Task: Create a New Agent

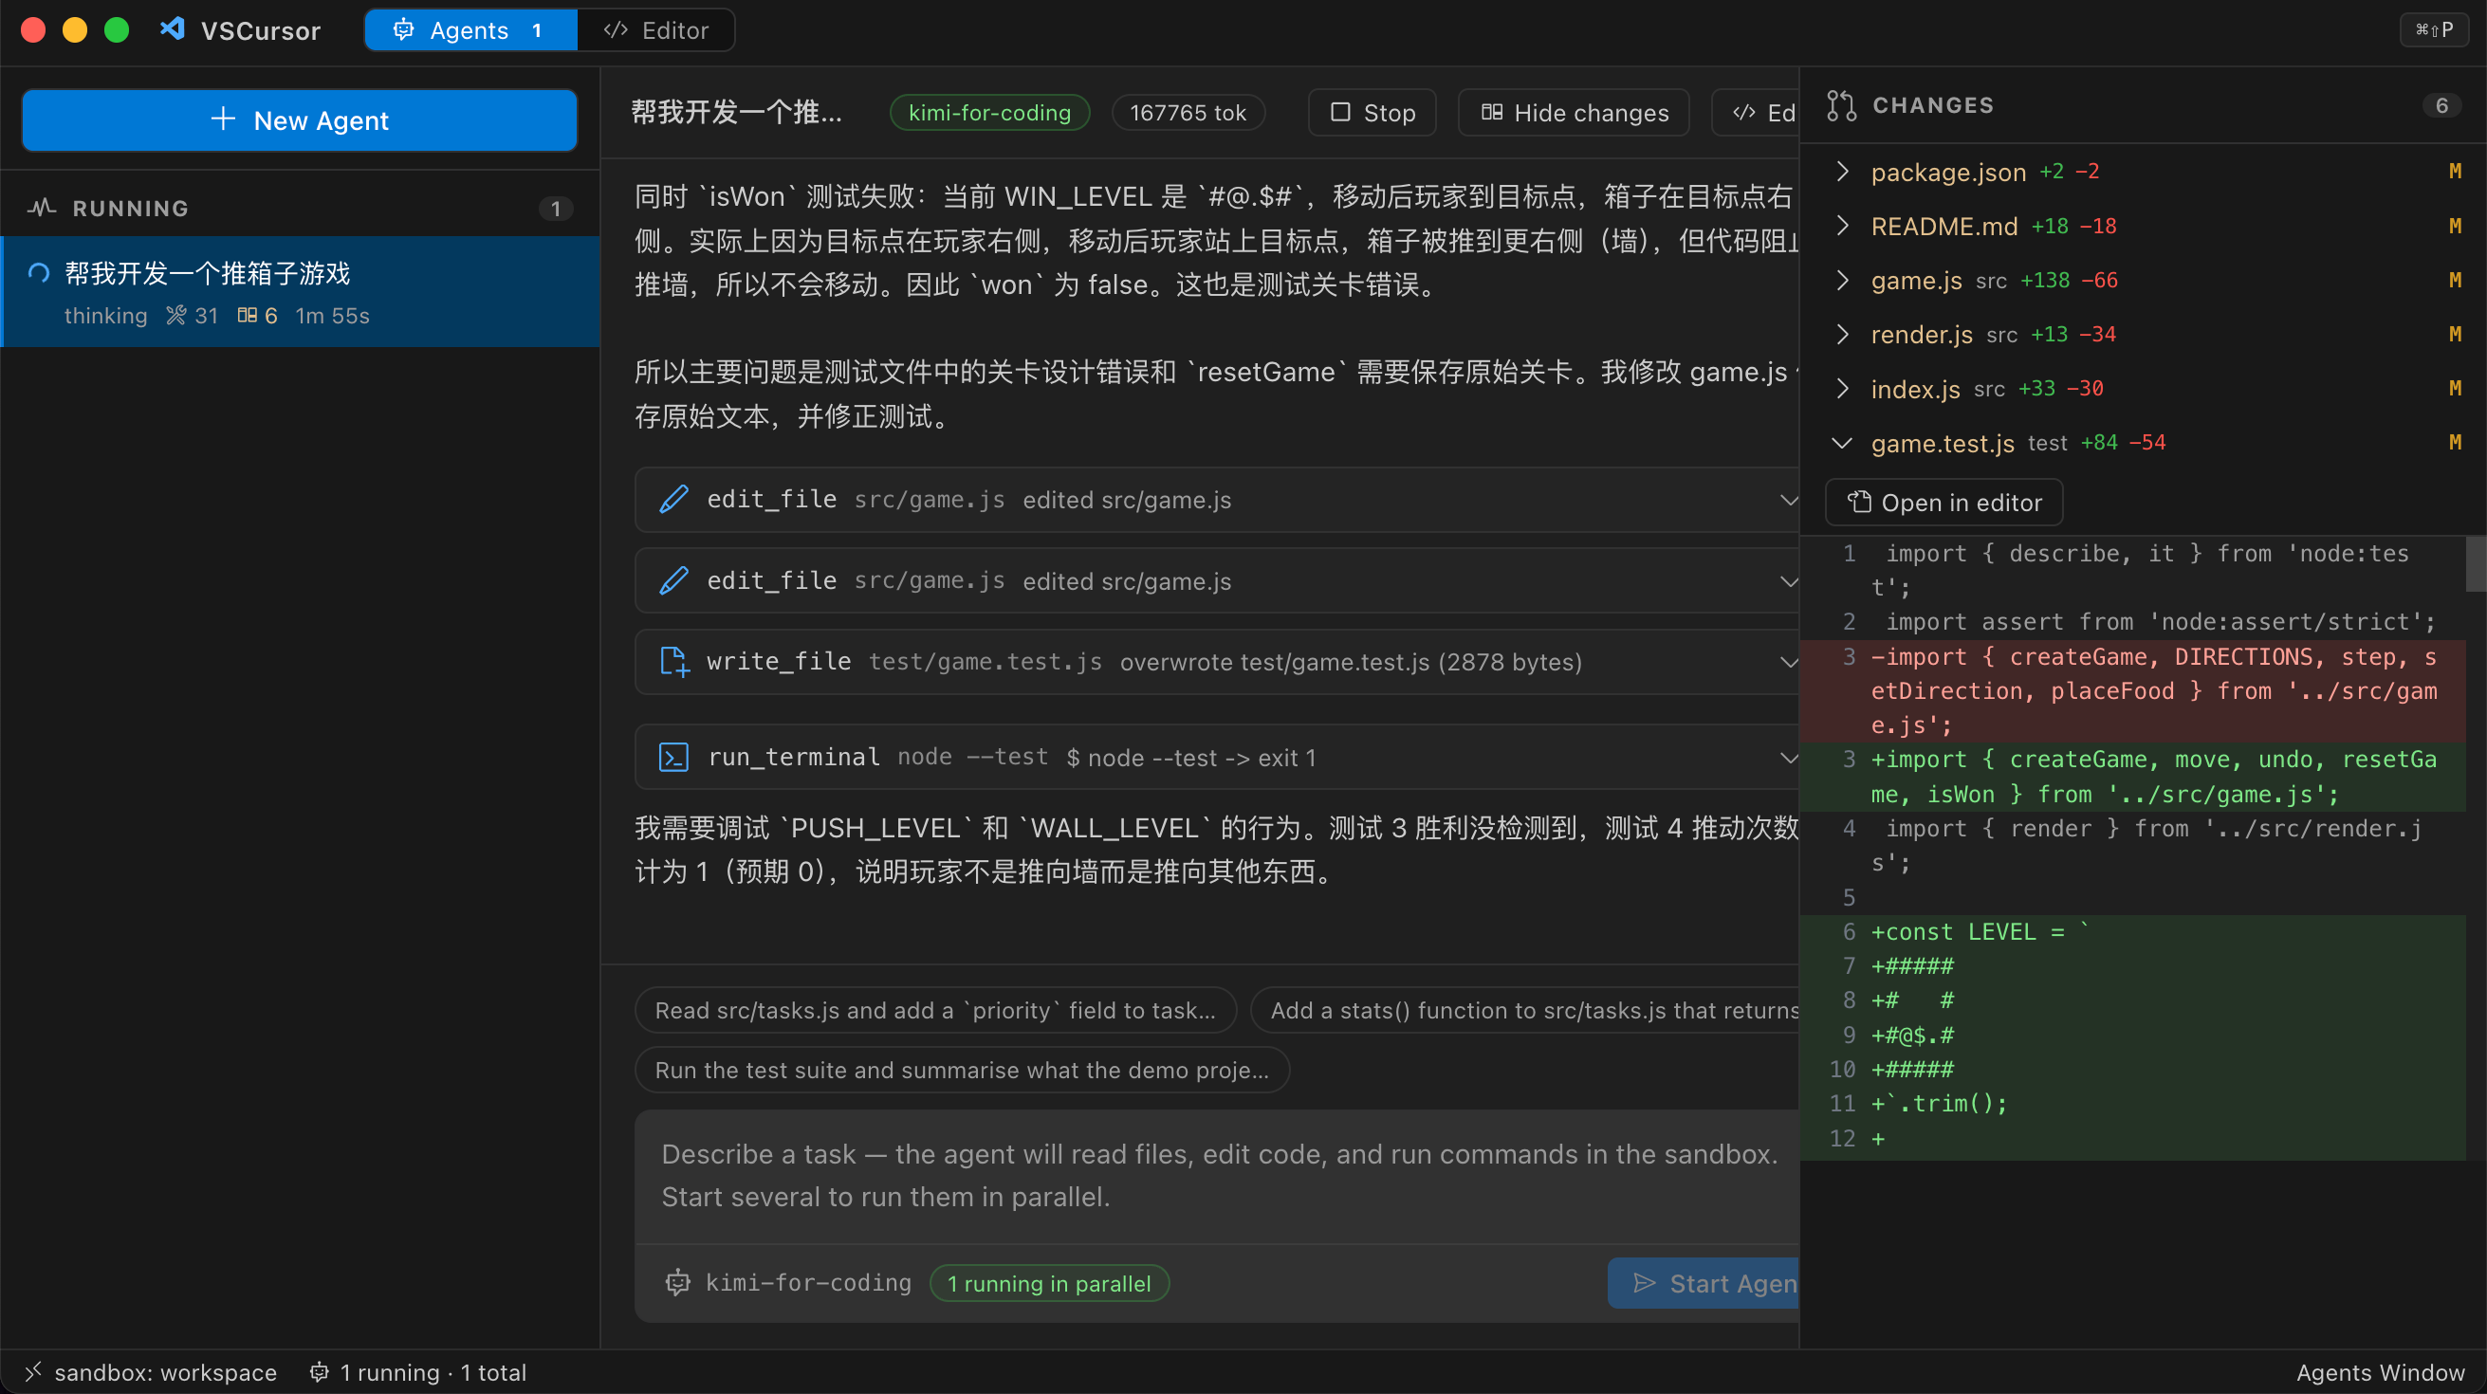Action: [x=300, y=119]
